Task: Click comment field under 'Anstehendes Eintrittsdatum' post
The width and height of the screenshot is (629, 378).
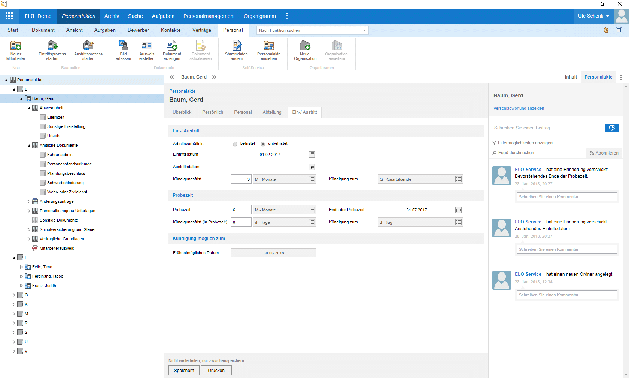Action: click(x=566, y=249)
